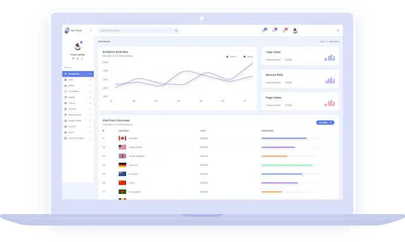Toggle the Site A legend marker in the chart
Viewport: 405px width, 242px height.
tap(228, 56)
